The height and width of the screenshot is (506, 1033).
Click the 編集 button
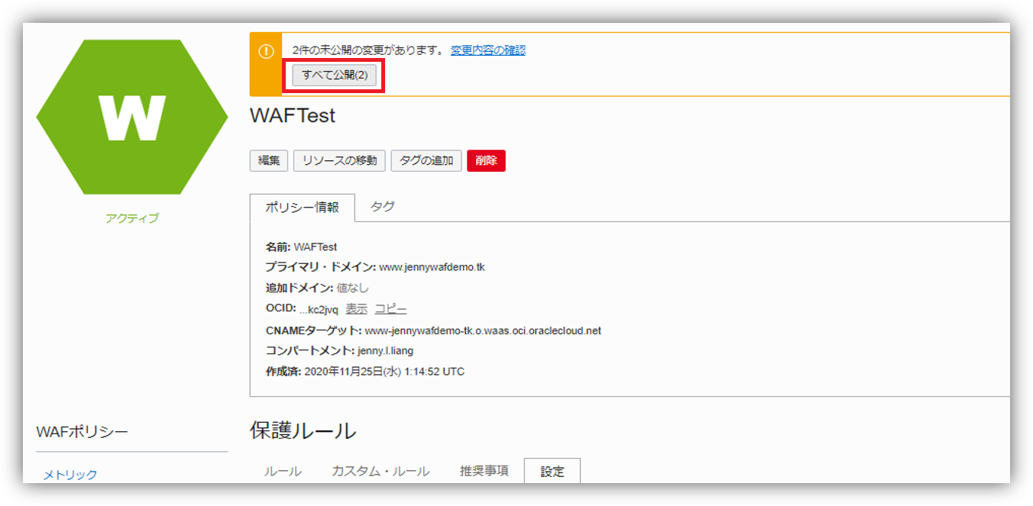pos(268,161)
